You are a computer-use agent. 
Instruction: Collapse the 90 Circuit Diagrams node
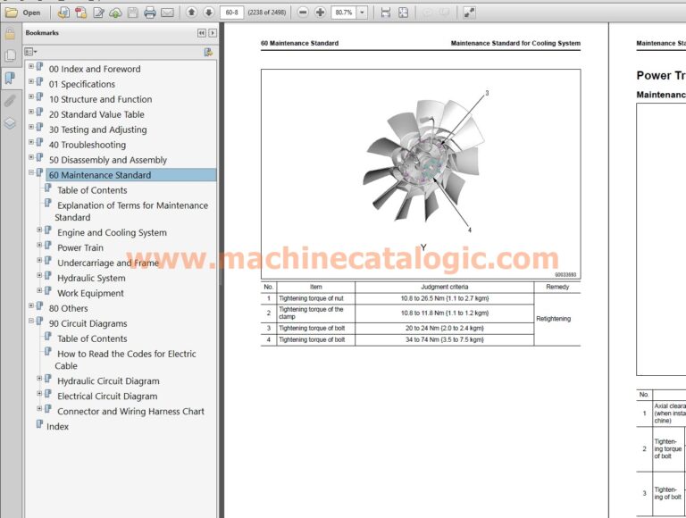pos(31,321)
